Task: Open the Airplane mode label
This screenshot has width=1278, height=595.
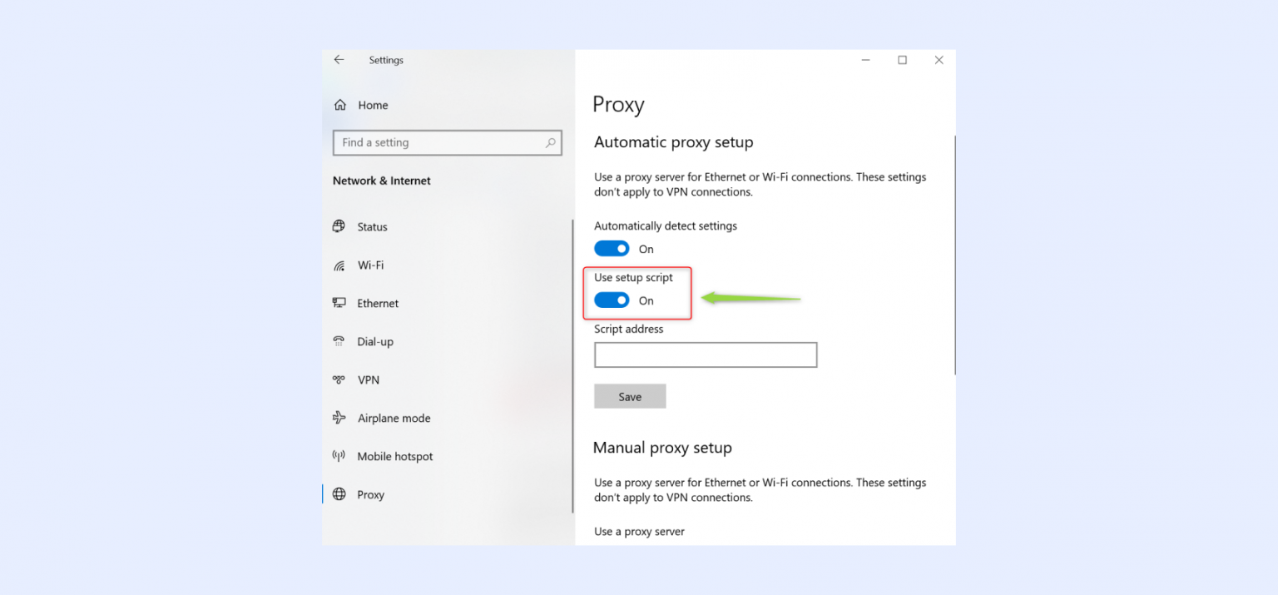Action: tap(394, 418)
